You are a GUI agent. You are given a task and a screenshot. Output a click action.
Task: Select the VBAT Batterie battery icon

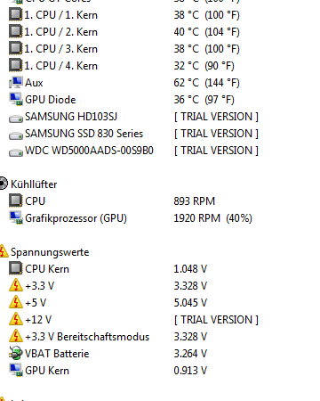[x=16, y=353]
